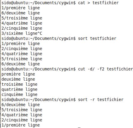The height and width of the screenshot is (128, 133).
Task: Click the "cut -d/ -f2 testfichier" command
Action: 106,69
